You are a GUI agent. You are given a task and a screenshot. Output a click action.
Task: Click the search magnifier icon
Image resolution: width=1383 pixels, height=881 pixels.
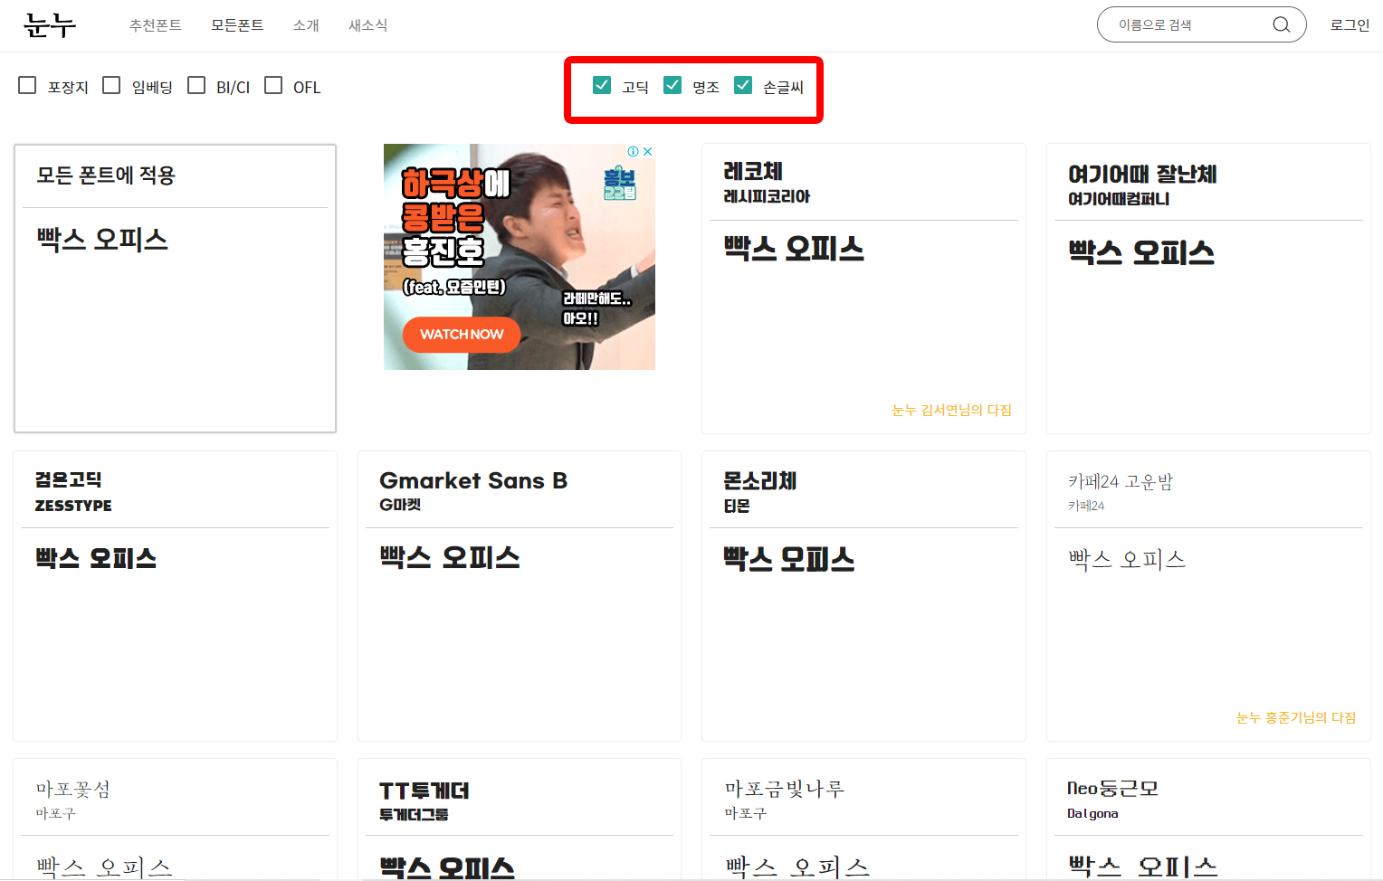(1281, 24)
